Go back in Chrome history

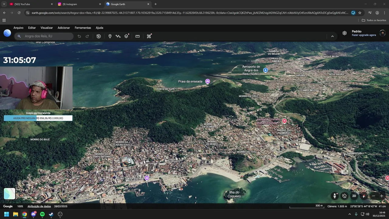5,13
